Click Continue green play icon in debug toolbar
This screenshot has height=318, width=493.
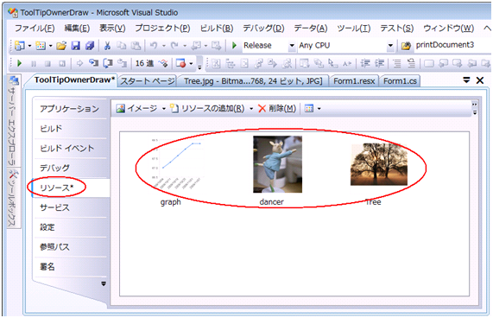(20, 64)
